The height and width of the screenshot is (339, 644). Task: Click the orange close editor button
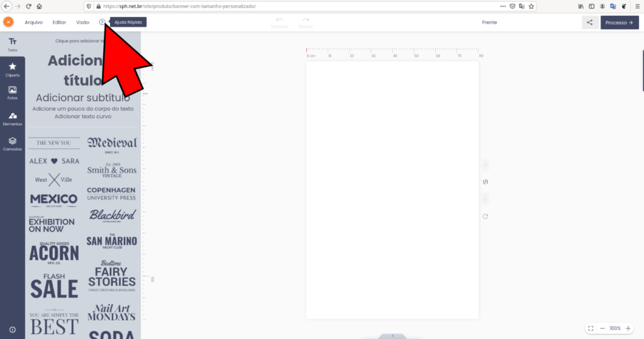8,22
